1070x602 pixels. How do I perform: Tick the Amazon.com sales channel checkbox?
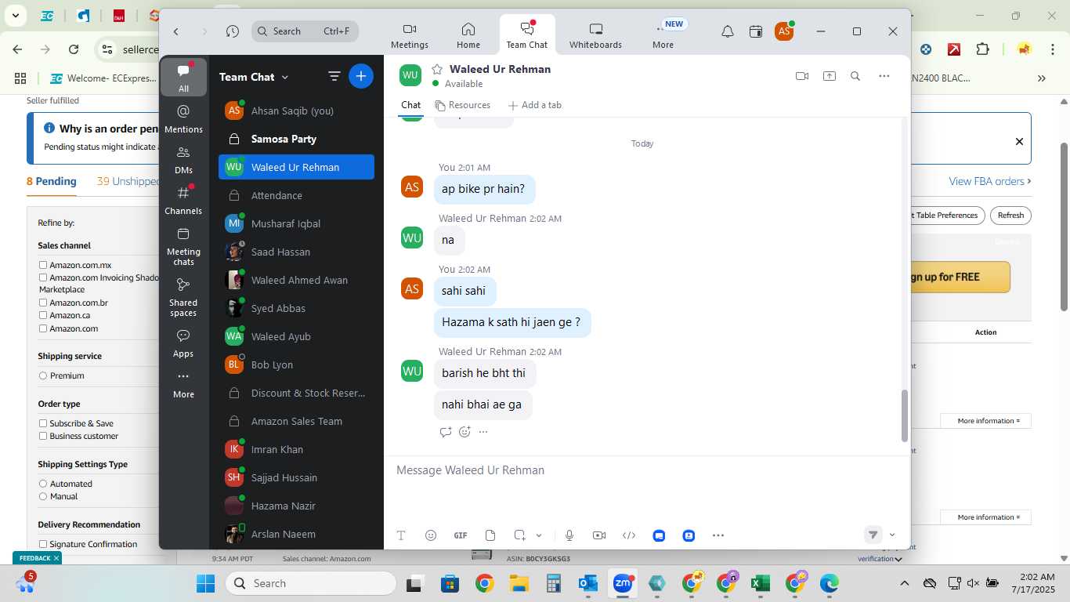43,328
